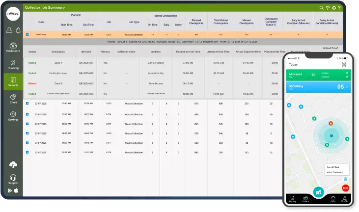Click the filter icon in the header
The width and height of the screenshot is (359, 212).
328,8
